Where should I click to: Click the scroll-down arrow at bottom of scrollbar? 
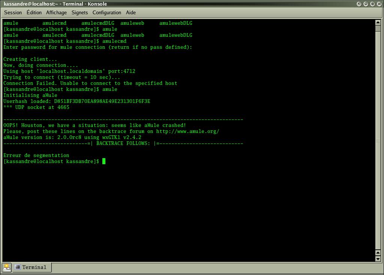378,259
